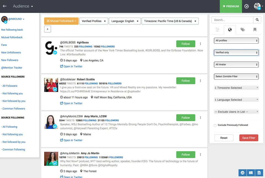Open the chart view icon at bottom right
265x178 pixels.
click(x=243, y=173)
